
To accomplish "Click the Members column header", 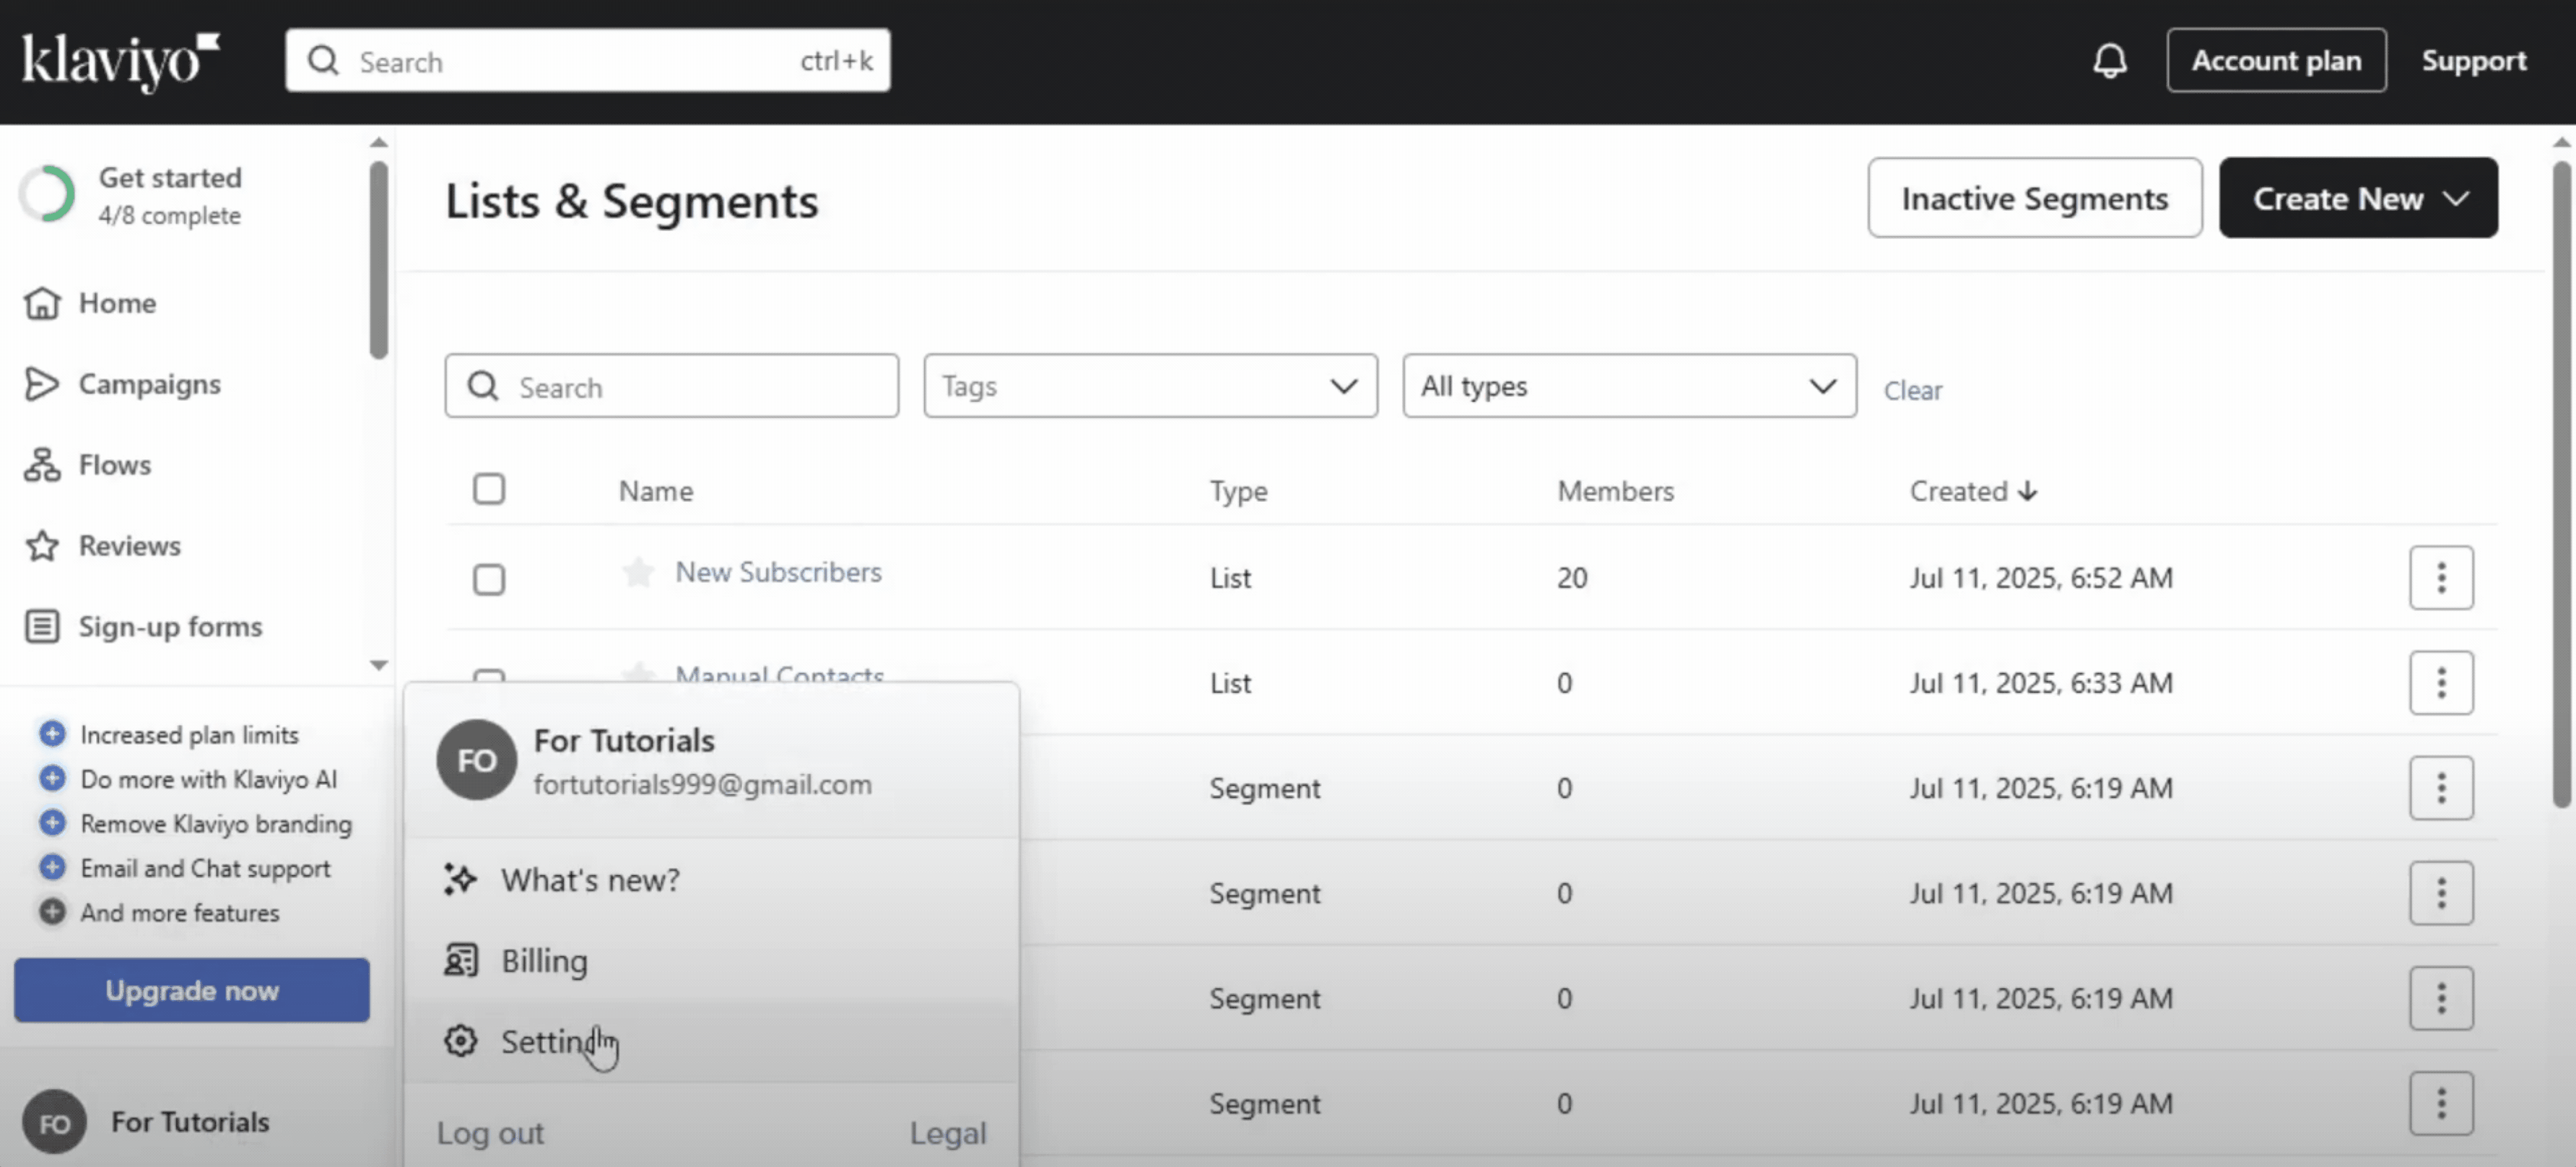I will pyautogui.click(x=1615, y=491).
